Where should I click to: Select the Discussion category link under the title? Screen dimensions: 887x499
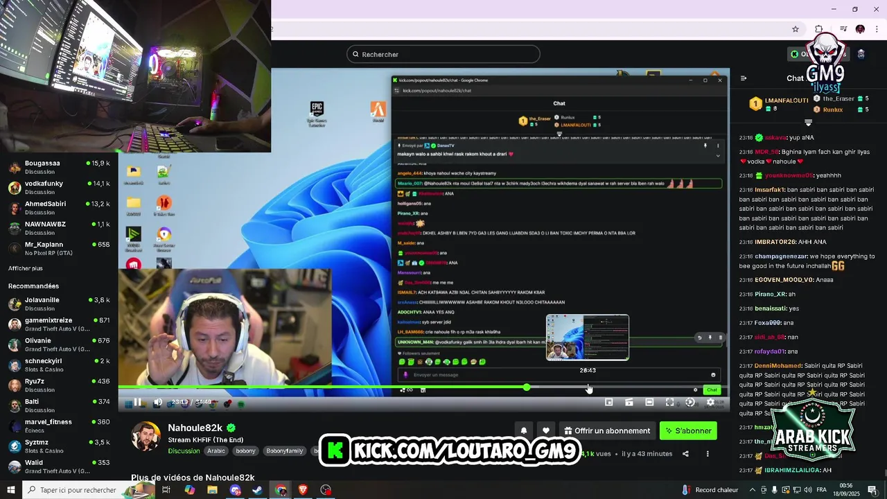184,451
